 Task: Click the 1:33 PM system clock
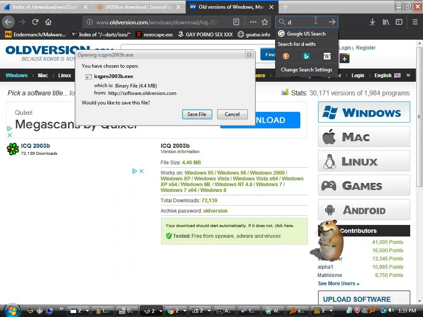coord(407,310)
